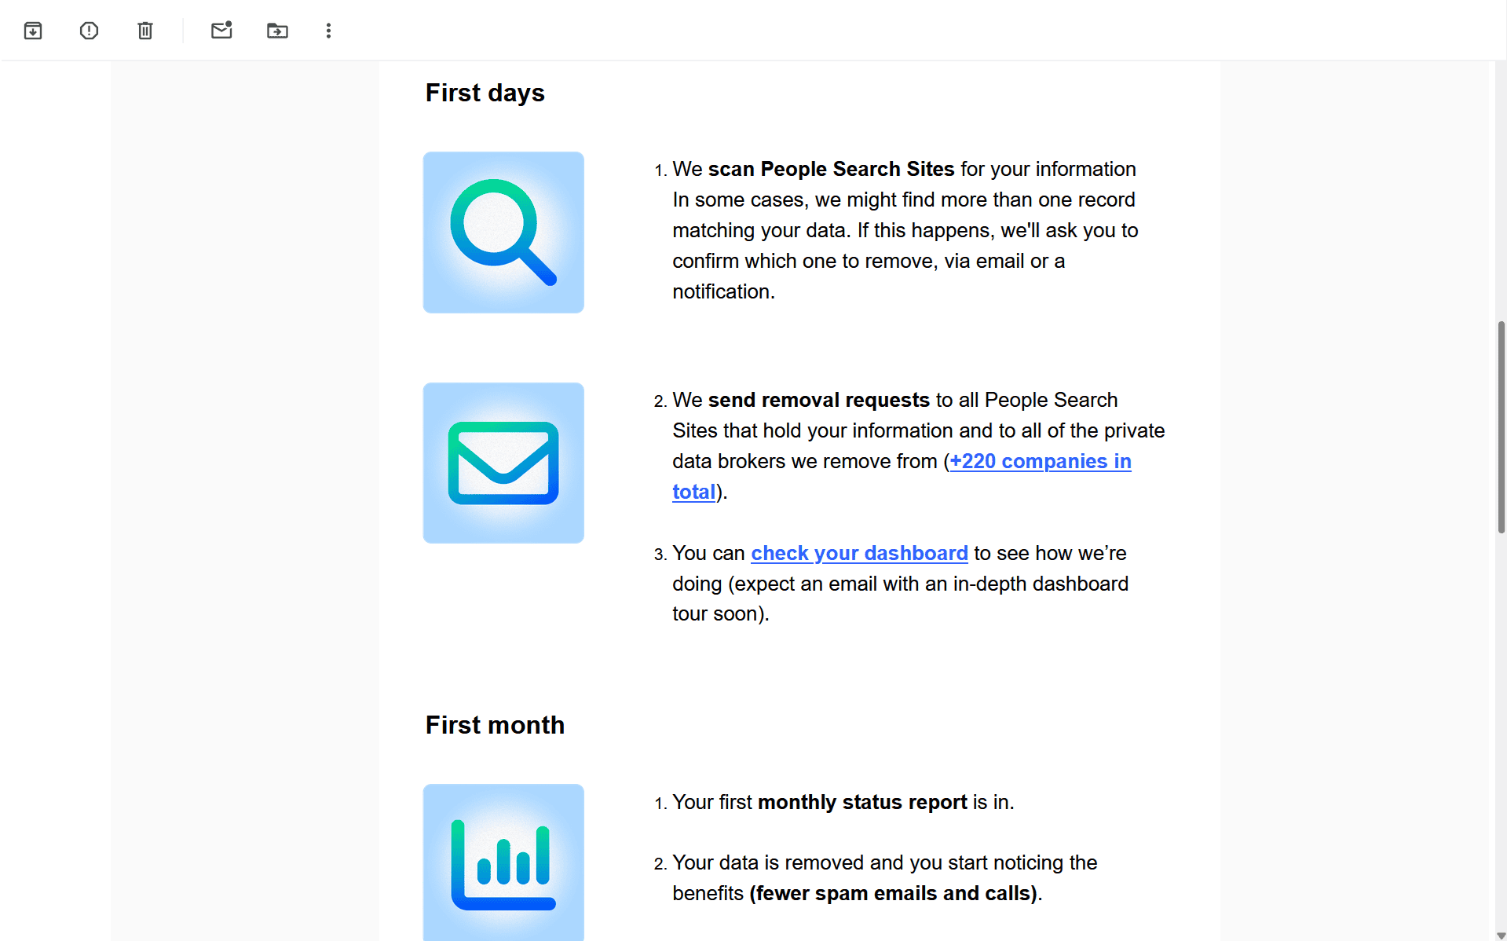Click the "First month" heading
Image resolution: width=1507 pixels, height=941 pixels.
495,725
